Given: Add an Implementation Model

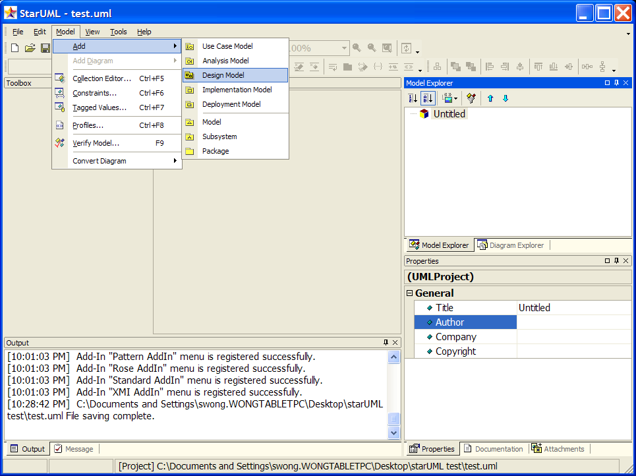Looking at the screenshot, I should (235, 90).
